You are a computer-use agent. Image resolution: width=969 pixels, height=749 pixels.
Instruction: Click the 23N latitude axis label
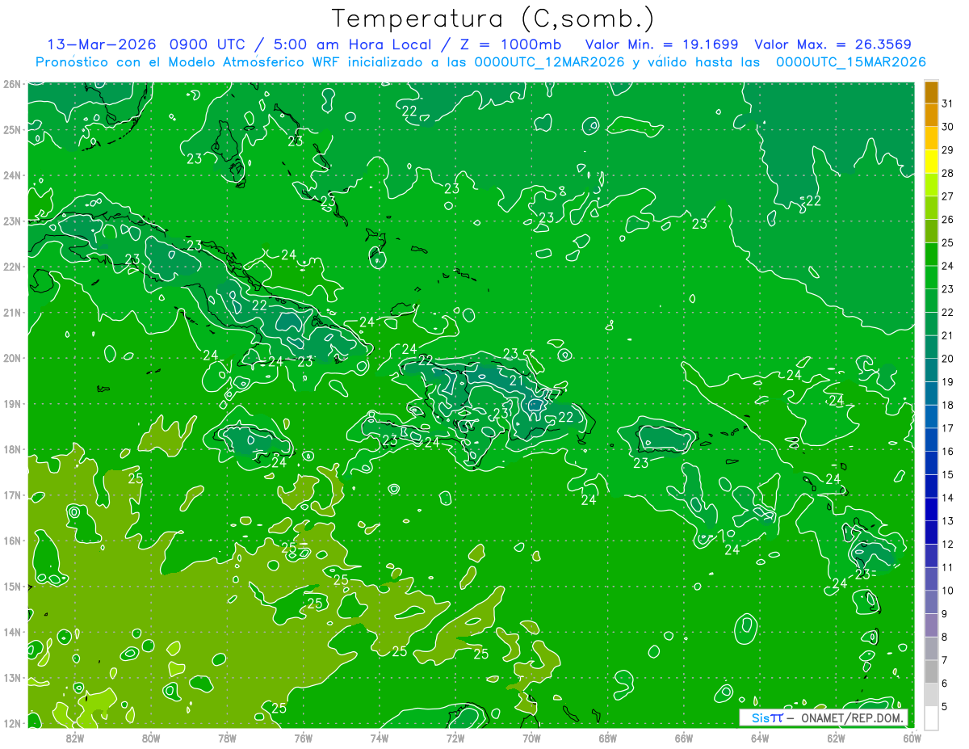click(11, 221)
